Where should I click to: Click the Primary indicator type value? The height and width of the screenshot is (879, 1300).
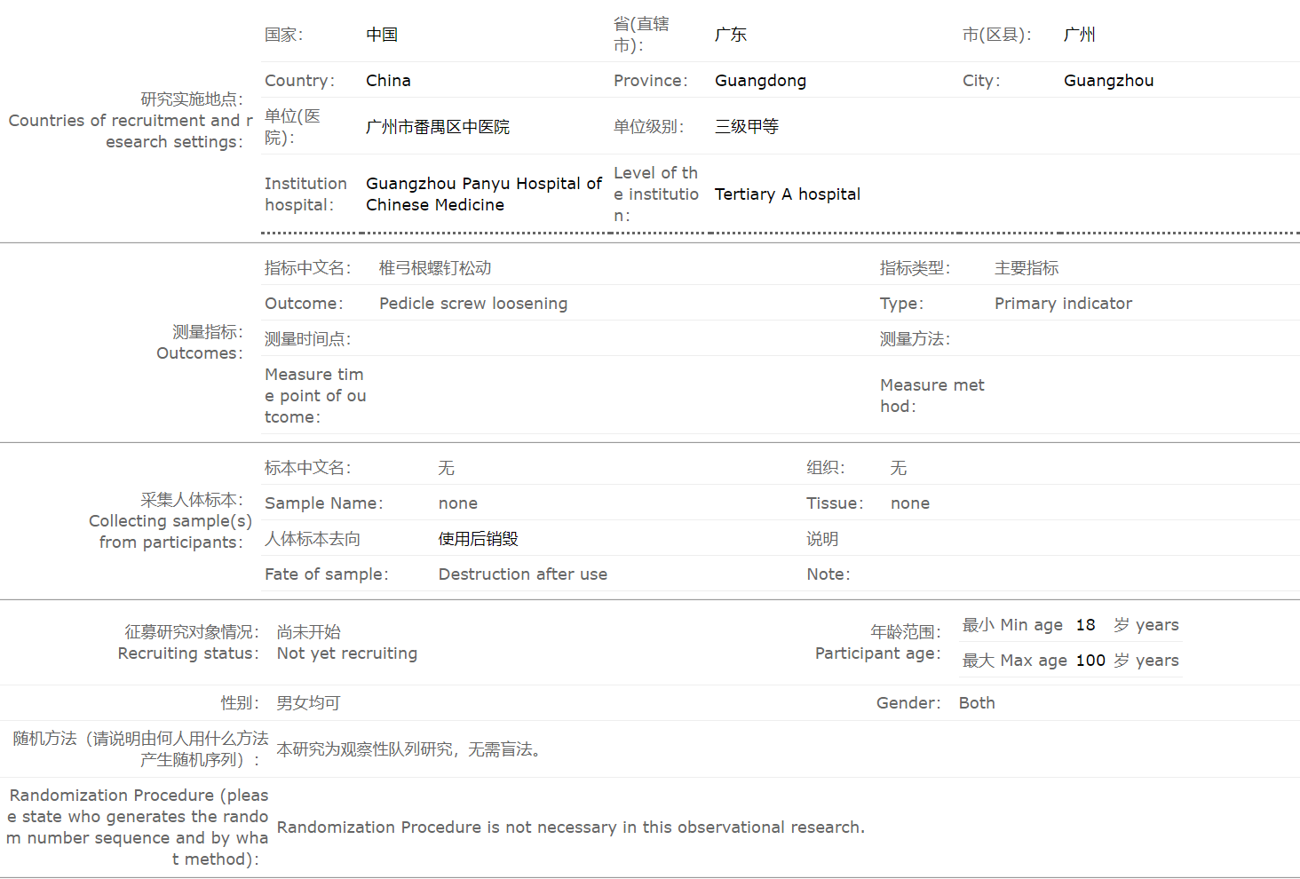point(1063,304)
